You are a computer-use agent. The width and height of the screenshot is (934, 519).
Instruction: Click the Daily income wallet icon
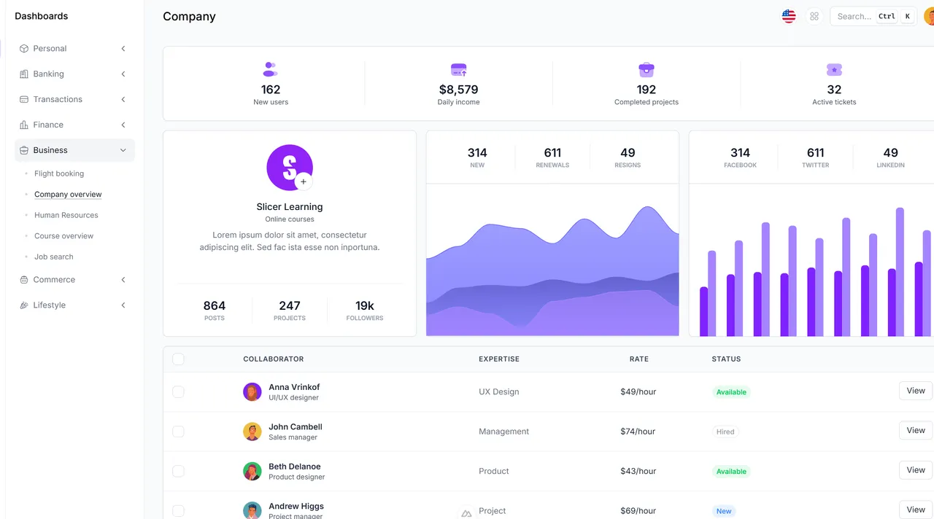pyautogui.click(x=458, y=70)
